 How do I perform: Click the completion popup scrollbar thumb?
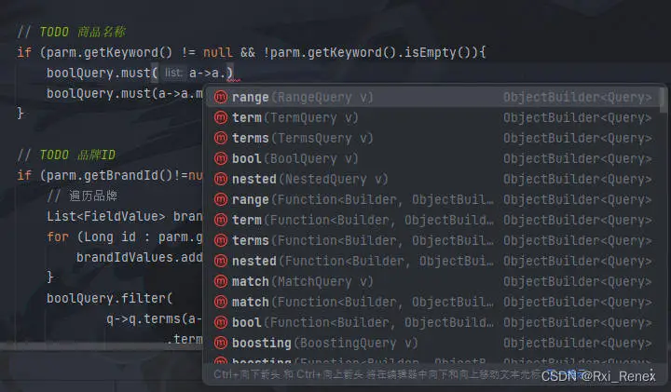click(663, 100)
